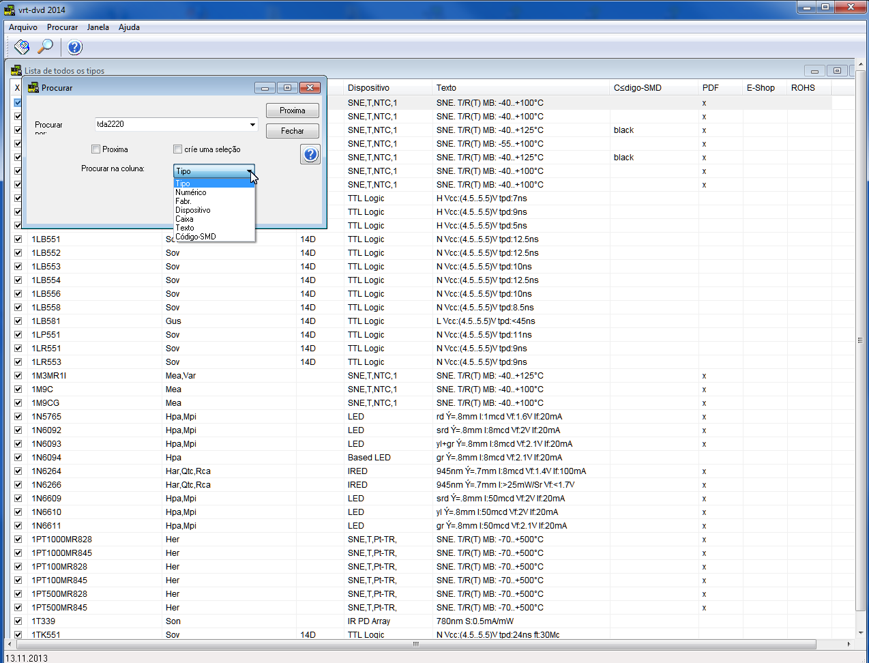The width and height of the screenshot is (869, 663).
Task: Collapse the 'Procurar na coluna' combo box
Action: pyautogui.click(x=250, y=171)
